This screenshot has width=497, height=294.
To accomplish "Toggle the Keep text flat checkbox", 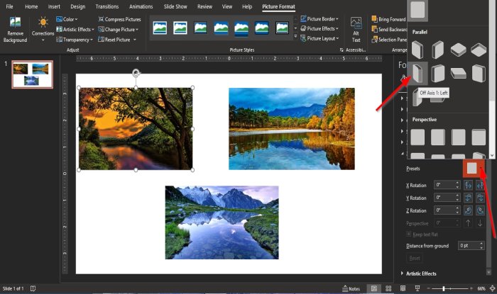I will (x=408, y=234).
